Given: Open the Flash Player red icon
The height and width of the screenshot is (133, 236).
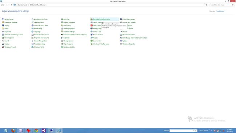Looking at the screenshot, I should [x=91, y=25].
